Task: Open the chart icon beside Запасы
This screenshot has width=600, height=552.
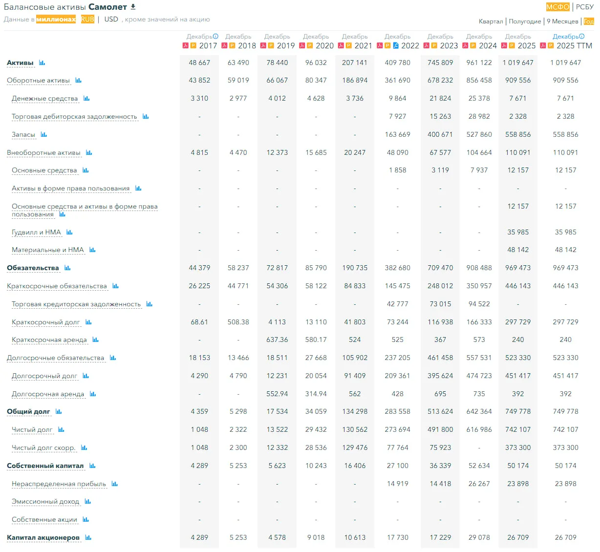Action: 44,134
